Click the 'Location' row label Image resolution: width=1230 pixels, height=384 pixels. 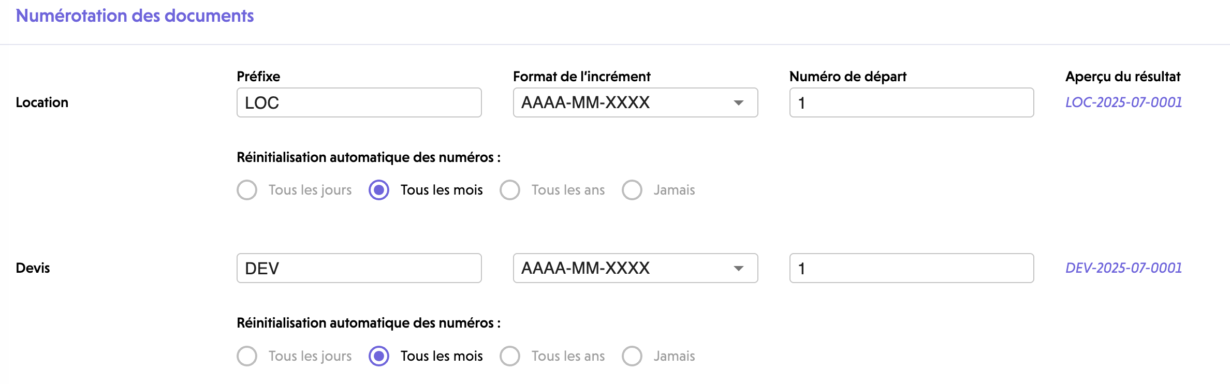point(42,102)
